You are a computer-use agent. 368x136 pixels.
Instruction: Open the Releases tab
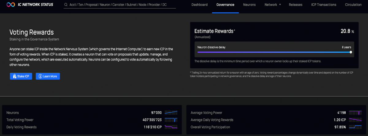click(x=296, y=5)
